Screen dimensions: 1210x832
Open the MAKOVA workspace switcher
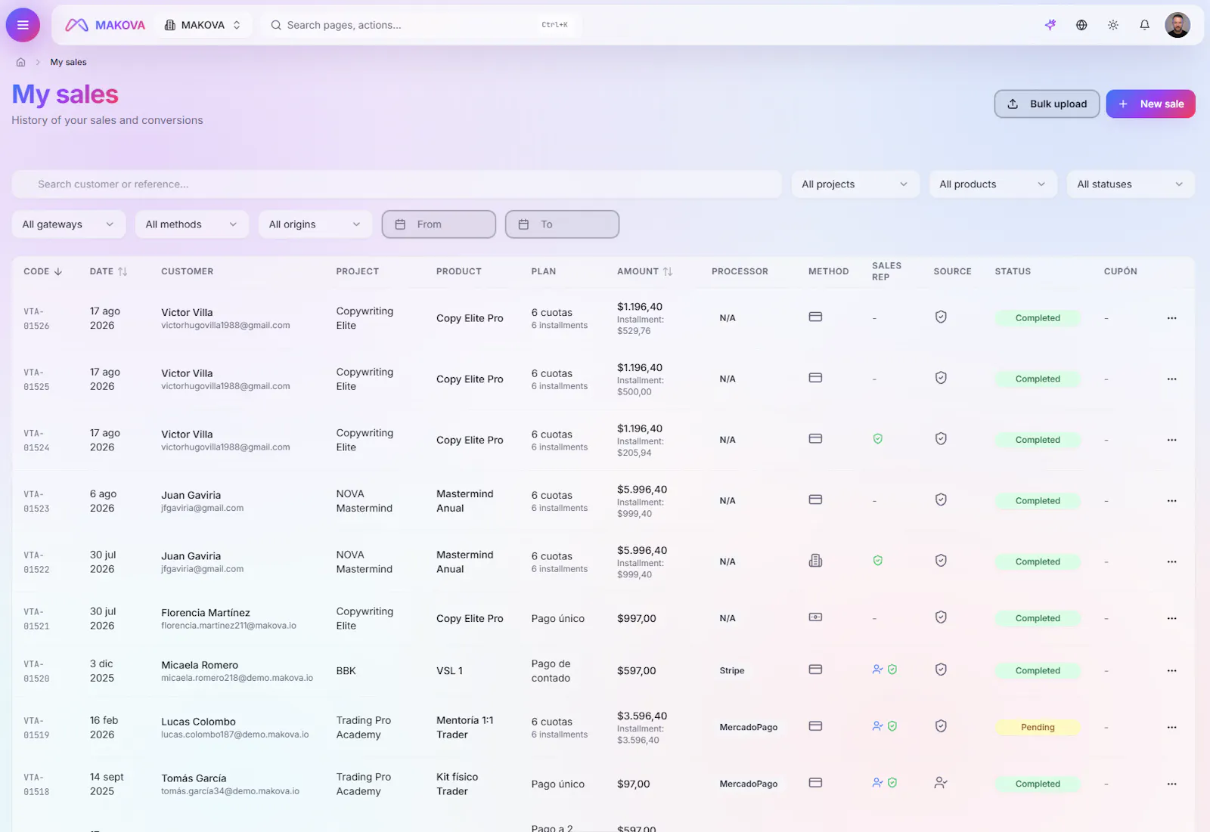203,25
